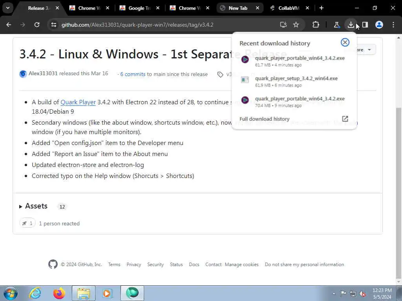Go back to the previous page
The height and width of the screenshot is (301, 402).
coord(9,25)
